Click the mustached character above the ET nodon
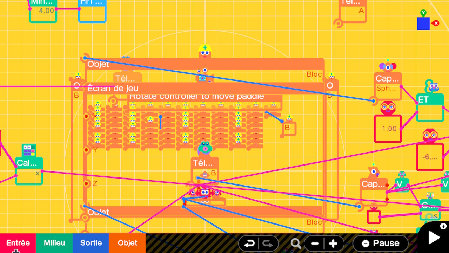This screenshot has width=449, height=253. (431, 86)
